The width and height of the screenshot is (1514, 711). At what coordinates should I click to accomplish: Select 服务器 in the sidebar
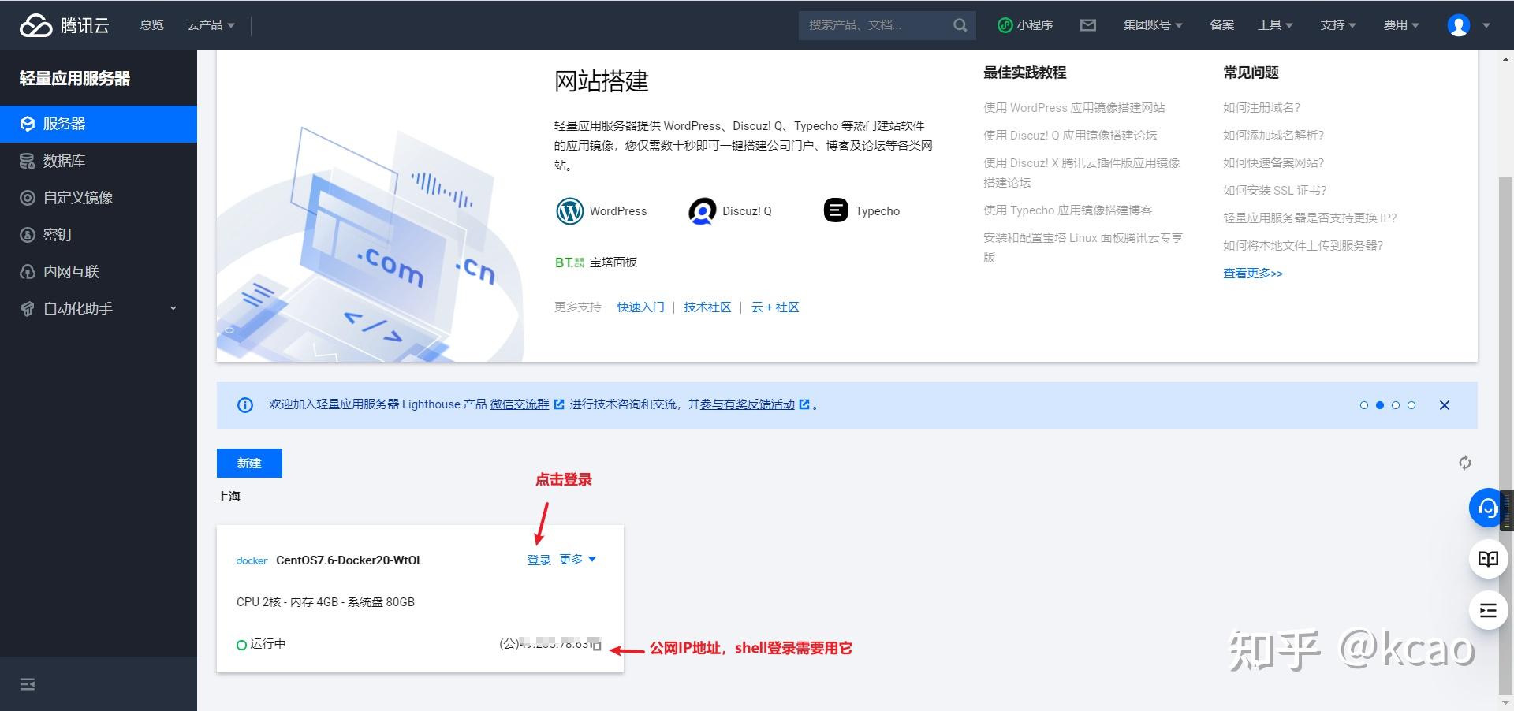pyautogui.click(x=99, y=124)
